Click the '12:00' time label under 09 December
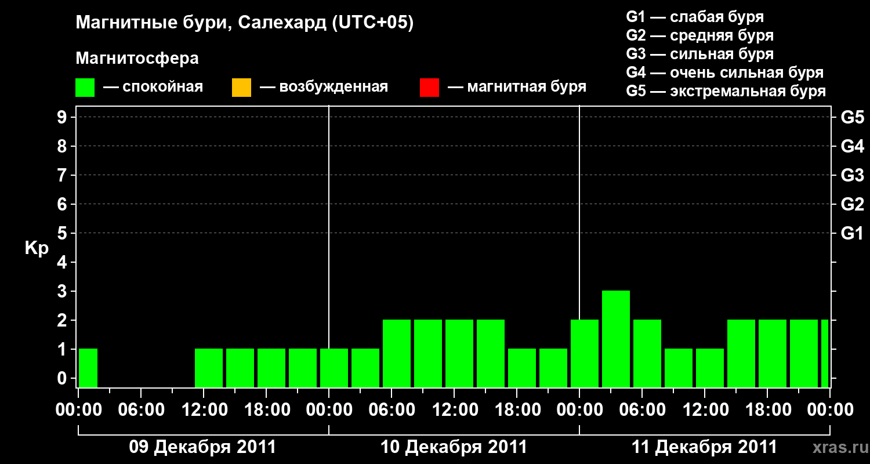This screenshot has width=870, height=464. [x=204, y=410]
